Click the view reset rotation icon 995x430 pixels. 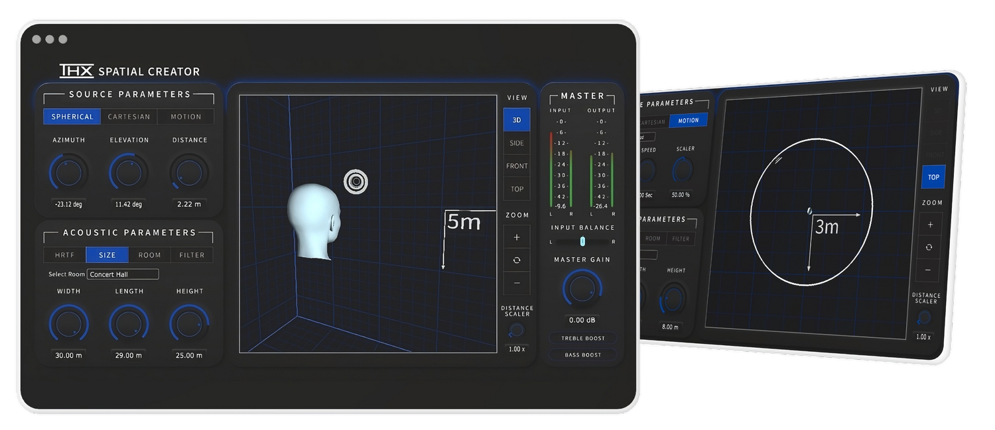tap(517, 260)
